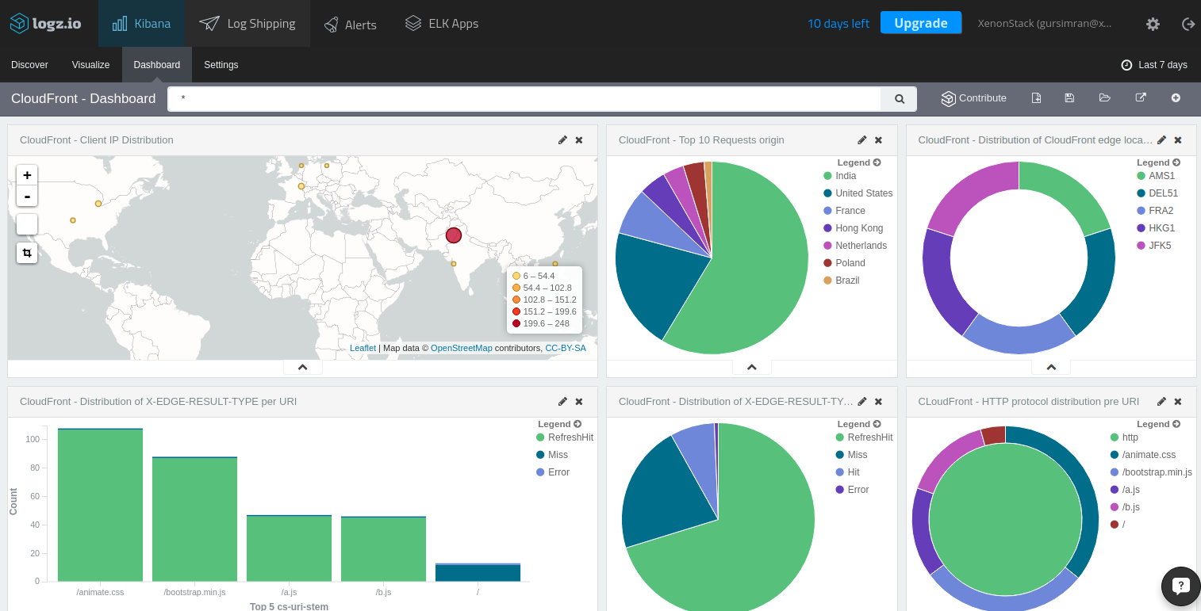The image size is (1201, 611).
Task: Toggle legend of Top 10 Requests origin
Action: pos(877,162)
